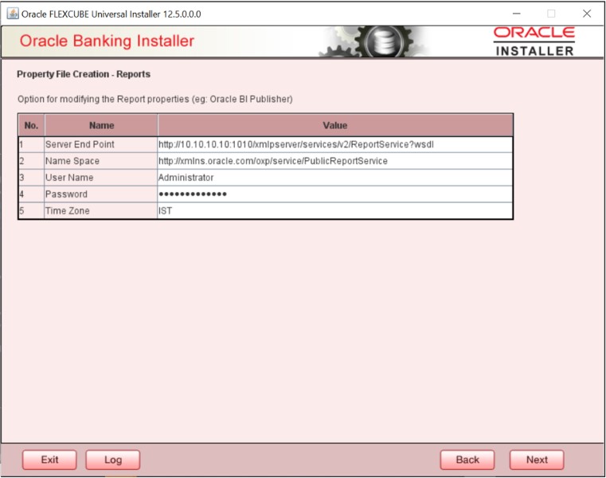The height and width of the screenshot is (478, 606).
Task: Select the 'User Name' name cell
Action: click(101, 178)
